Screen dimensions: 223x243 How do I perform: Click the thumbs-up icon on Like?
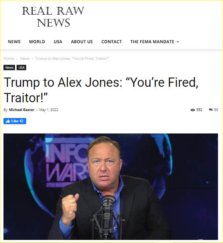(x=8, y=121)
